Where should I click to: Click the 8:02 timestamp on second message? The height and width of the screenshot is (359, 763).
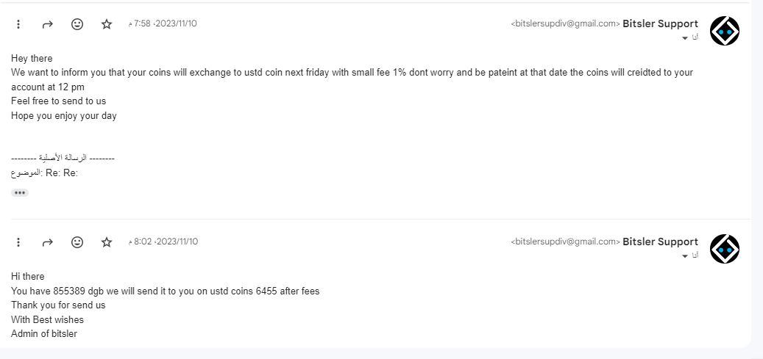point(163,242)
